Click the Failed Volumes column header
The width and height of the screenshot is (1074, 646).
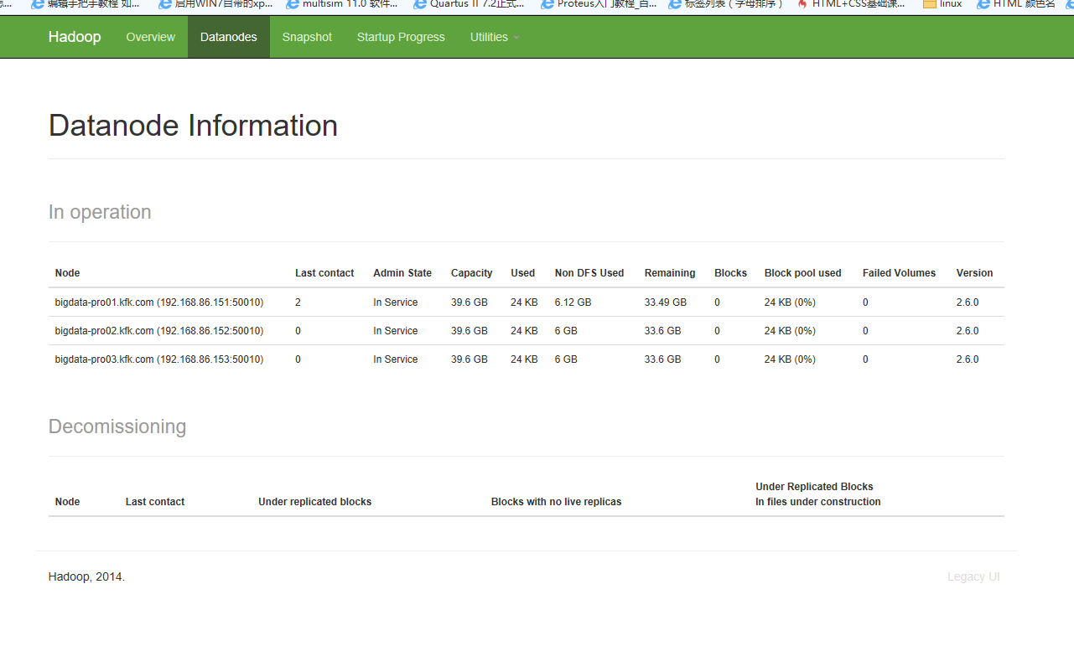pos(899,273)
